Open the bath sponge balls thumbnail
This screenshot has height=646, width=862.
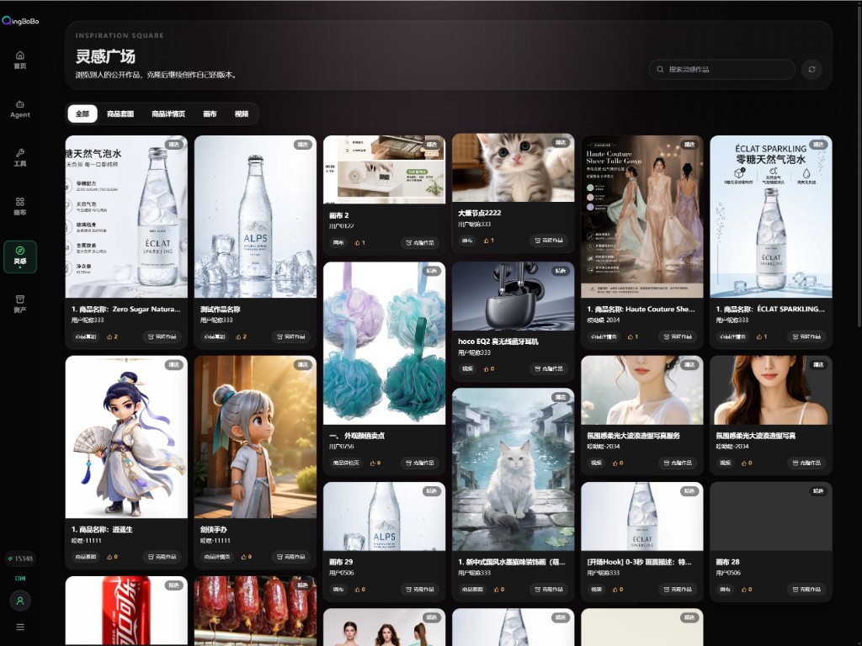click(384, 343)
